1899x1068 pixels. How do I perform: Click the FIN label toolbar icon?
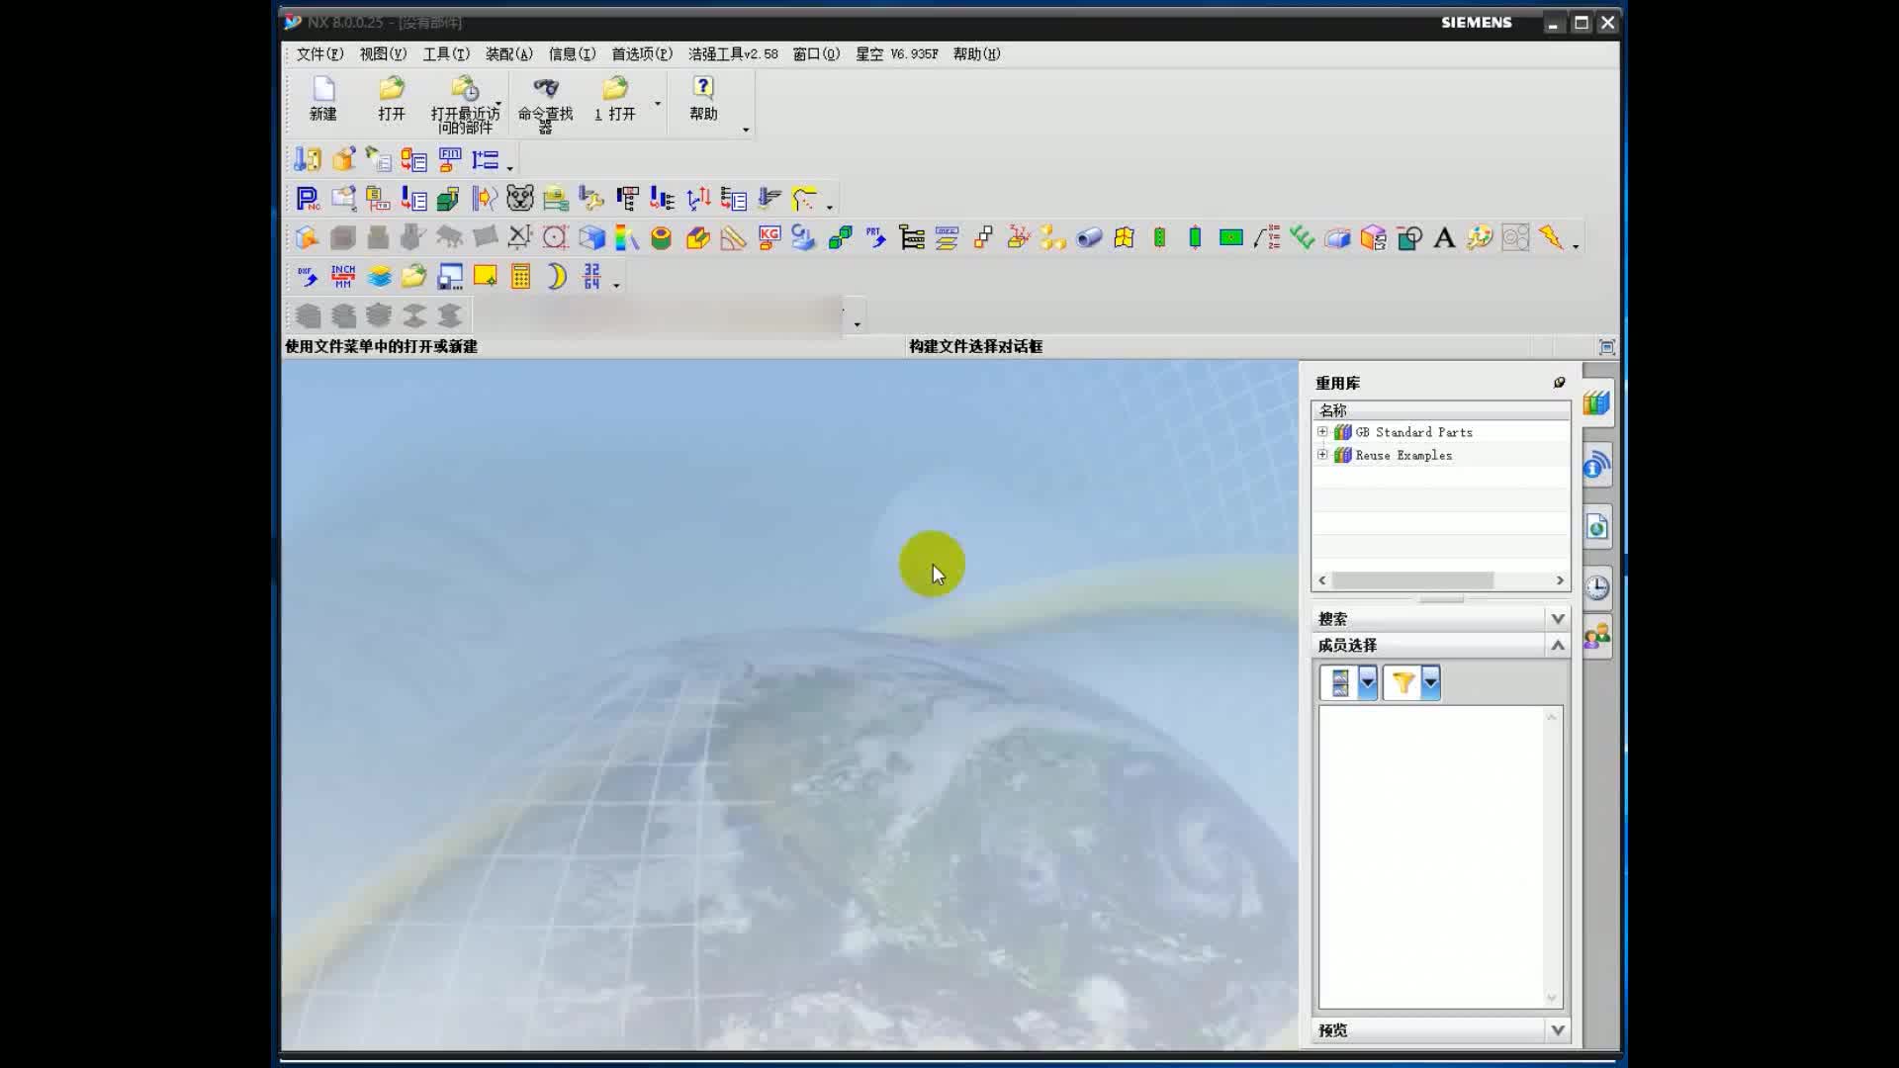450,159
